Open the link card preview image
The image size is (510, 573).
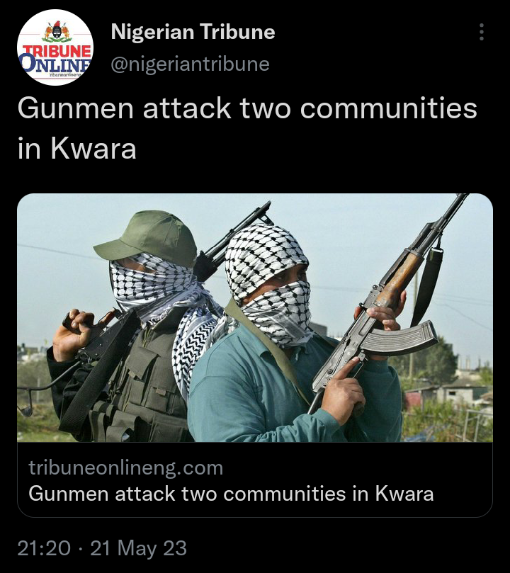click(255, 317)
